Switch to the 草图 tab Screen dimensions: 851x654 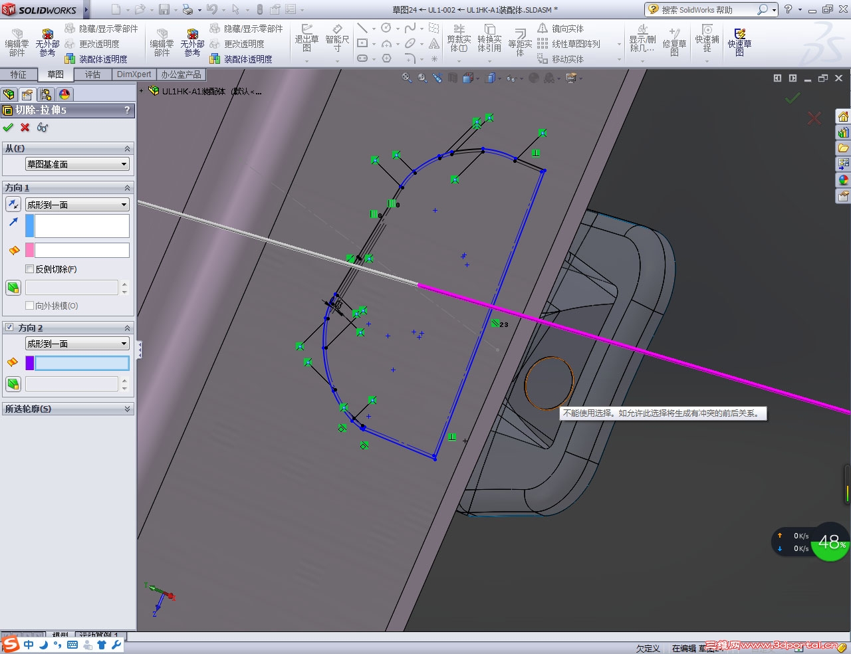[x=56, y=74]
